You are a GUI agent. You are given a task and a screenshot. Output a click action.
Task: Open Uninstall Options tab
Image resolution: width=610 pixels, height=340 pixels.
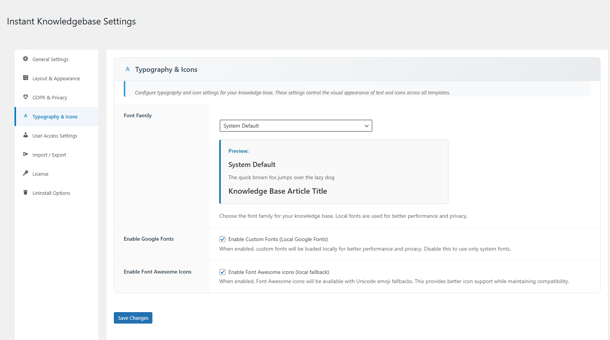57,193
